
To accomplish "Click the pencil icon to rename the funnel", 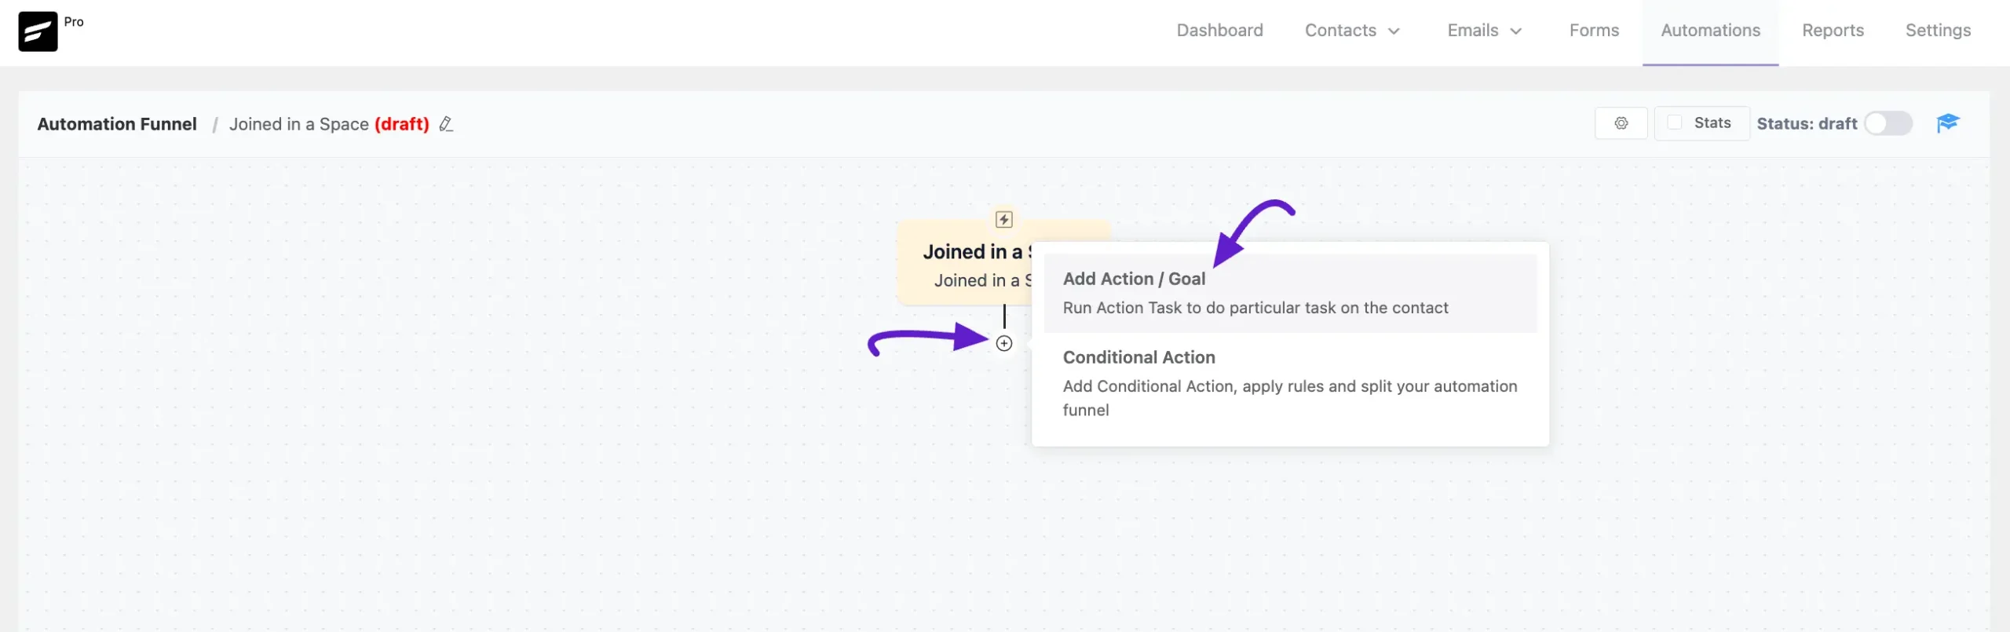I will [x=445, y=124].
